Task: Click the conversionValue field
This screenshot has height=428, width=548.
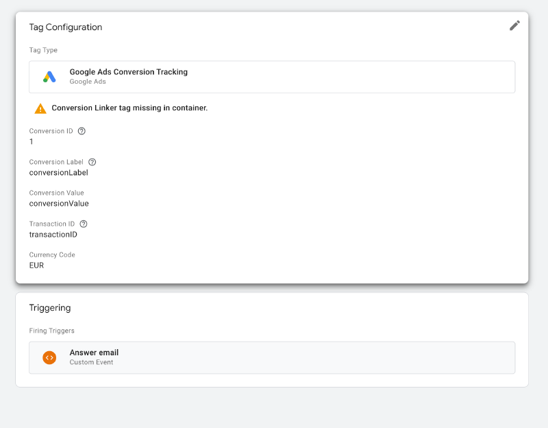Action: click(58, 203)
